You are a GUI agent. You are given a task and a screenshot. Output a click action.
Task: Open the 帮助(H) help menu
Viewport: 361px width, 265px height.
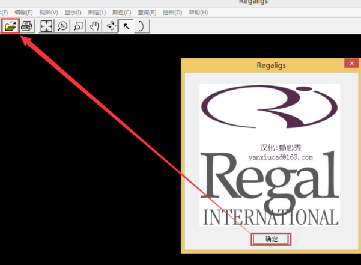(198, 13)
